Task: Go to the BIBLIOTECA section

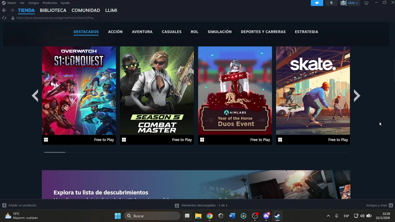Action: click(53, 10)
